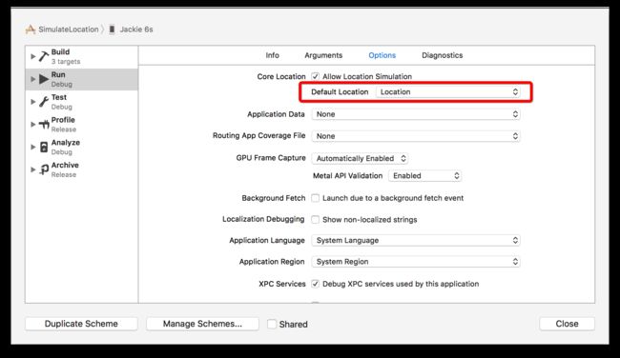Expand the Test disclosure triangle
This screenshot has height=358, width=620.
point(32,102)
